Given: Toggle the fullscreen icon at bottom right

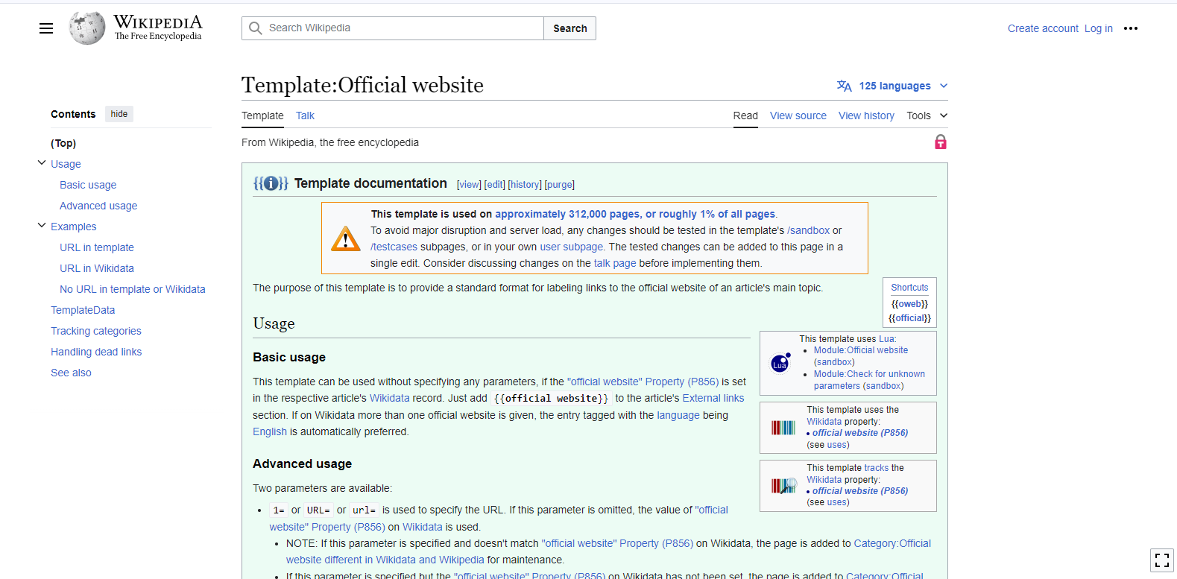Looking at the screenshot, I should click(1162, 560).
